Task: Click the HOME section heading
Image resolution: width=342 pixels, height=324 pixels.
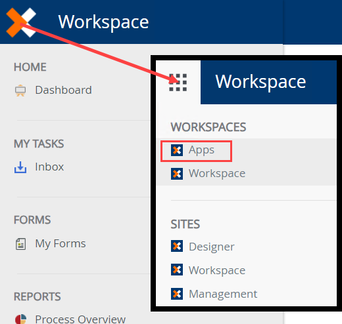Action: (30, 67)
